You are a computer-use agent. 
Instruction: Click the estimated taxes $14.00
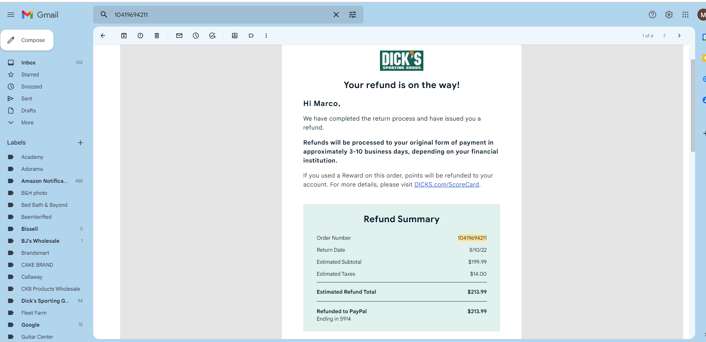coord(478,274)
